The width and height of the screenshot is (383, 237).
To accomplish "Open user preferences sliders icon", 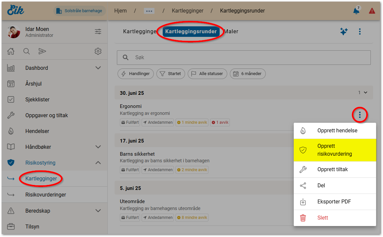I will (98, 32).
